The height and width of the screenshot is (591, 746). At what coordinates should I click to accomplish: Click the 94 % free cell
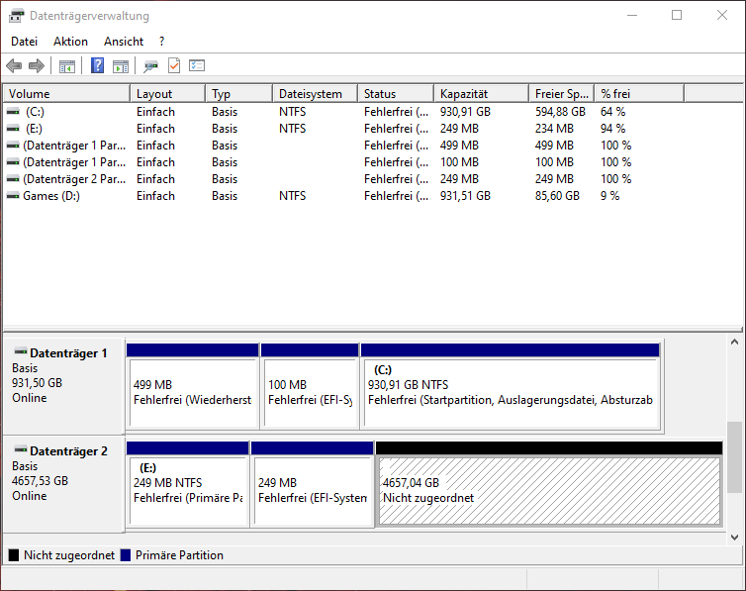612,129
